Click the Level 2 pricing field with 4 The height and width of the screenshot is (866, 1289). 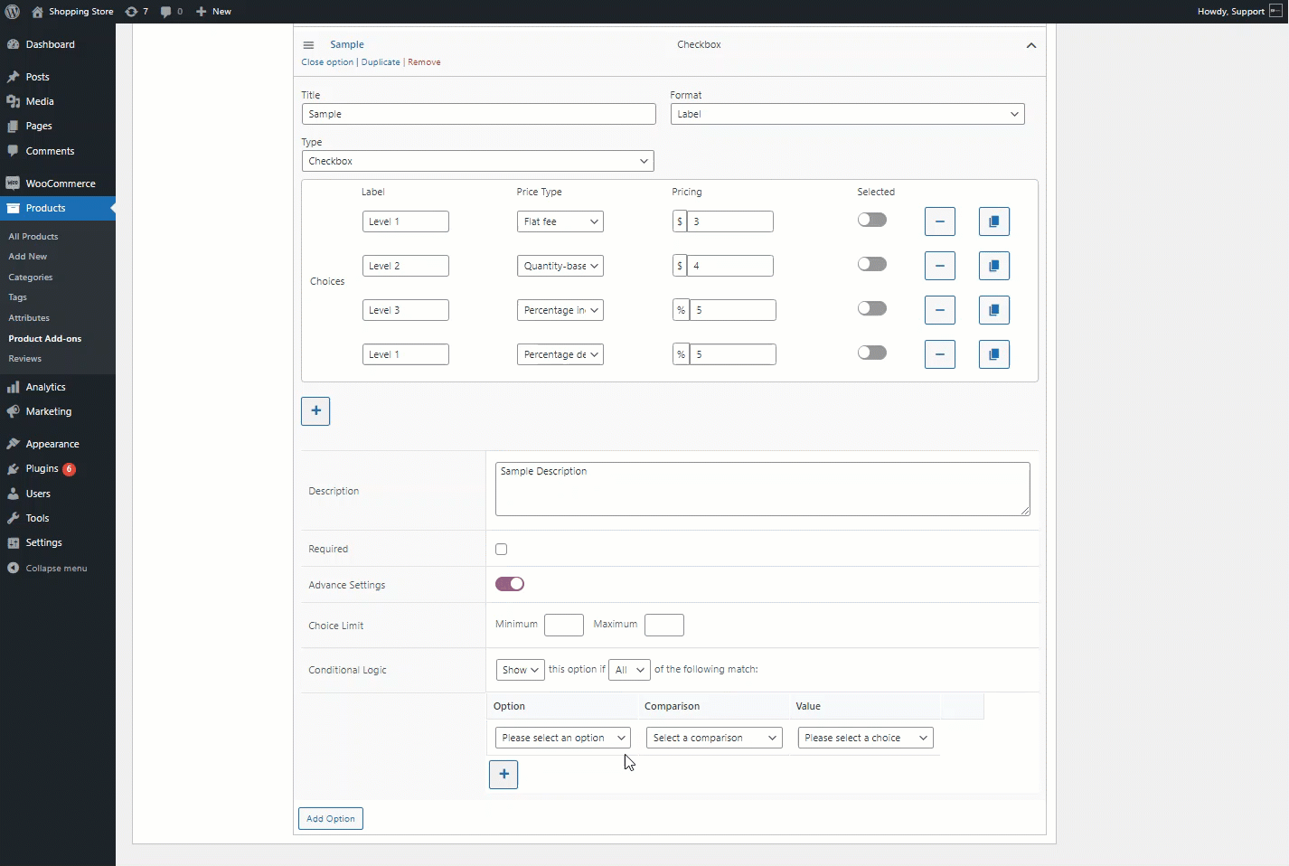[x=730, y=266]
